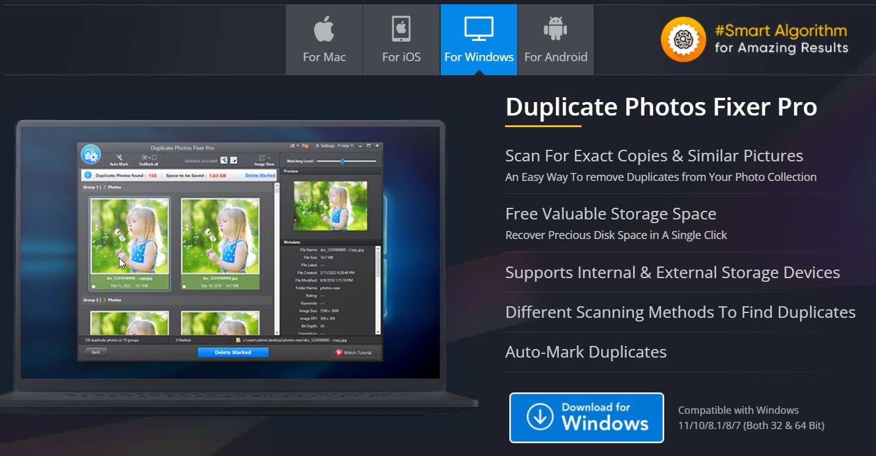Click the Free Valuable Storage Space text
Viewport: 876px width, 456px height.
tap(610, 214)
